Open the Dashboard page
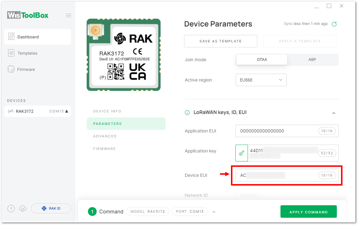Viewport: 358px width, 225px height. [37, 37]
